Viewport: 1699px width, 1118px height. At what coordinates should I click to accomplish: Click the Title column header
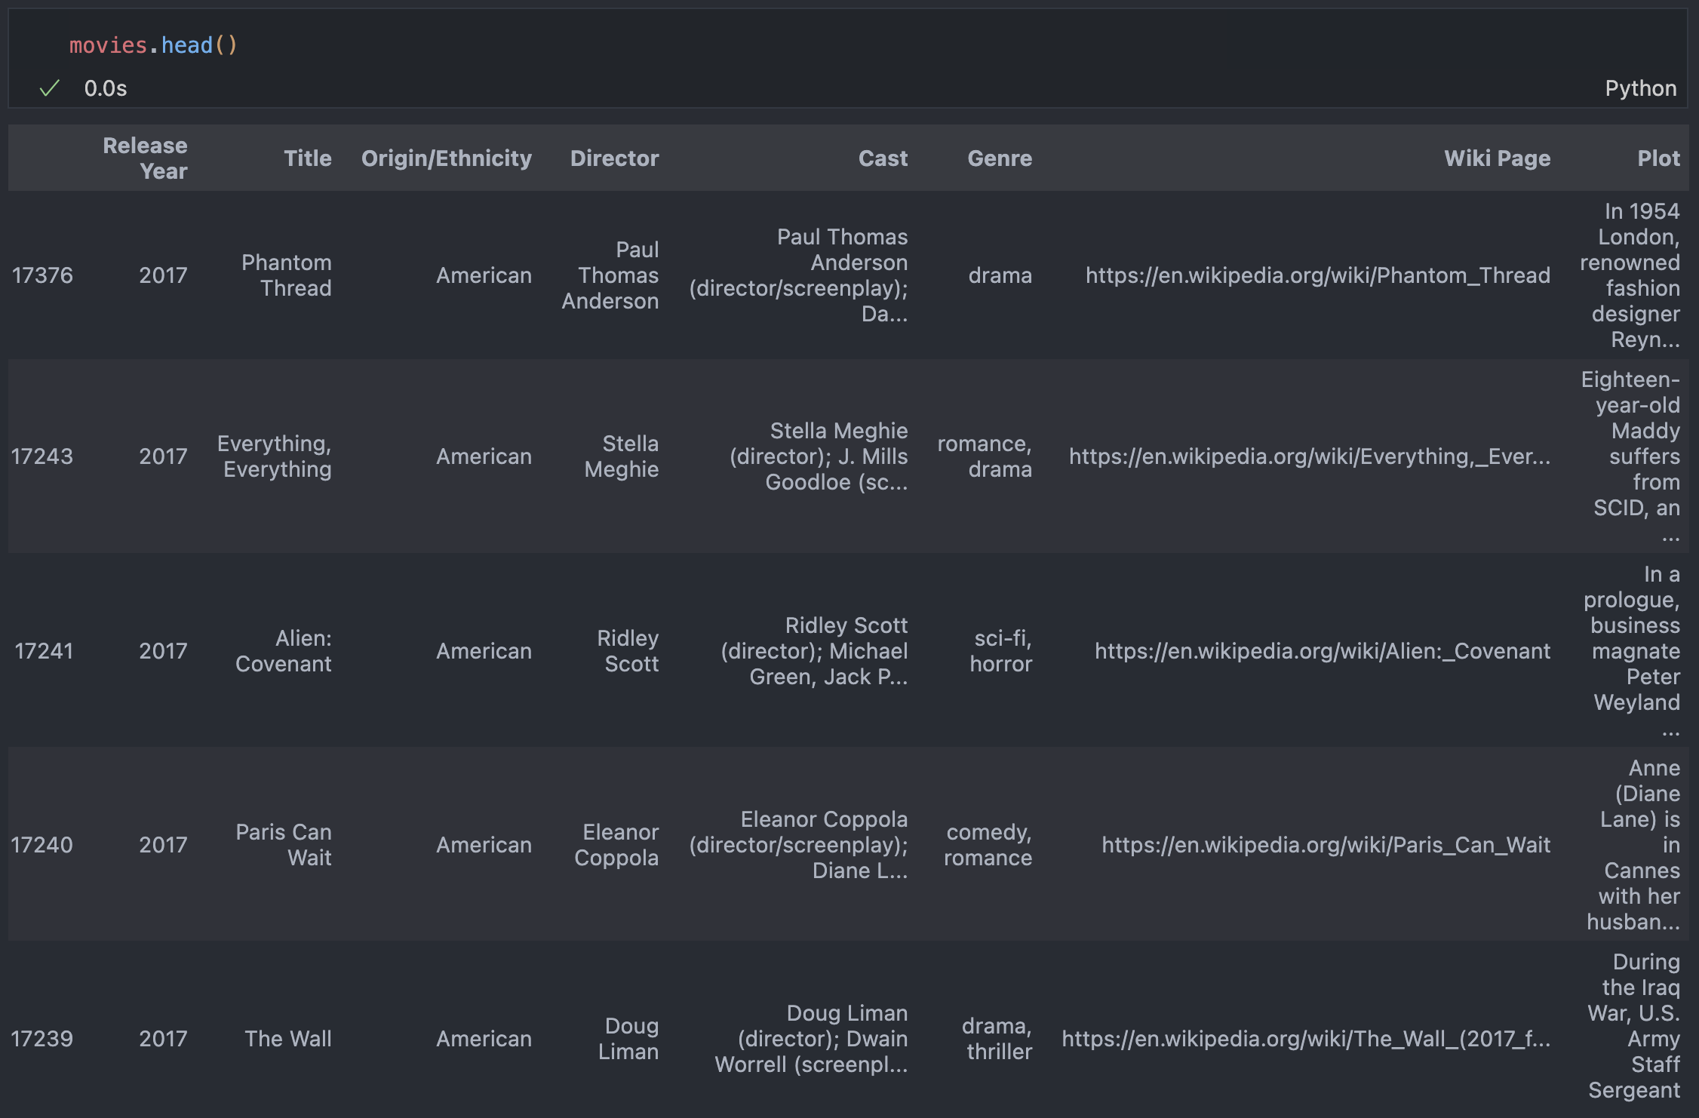tap(307, 158)
